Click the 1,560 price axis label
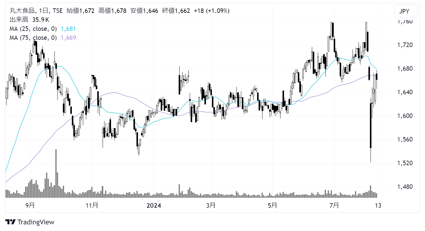This screenshot has height=231, width=425. point(404,140)
